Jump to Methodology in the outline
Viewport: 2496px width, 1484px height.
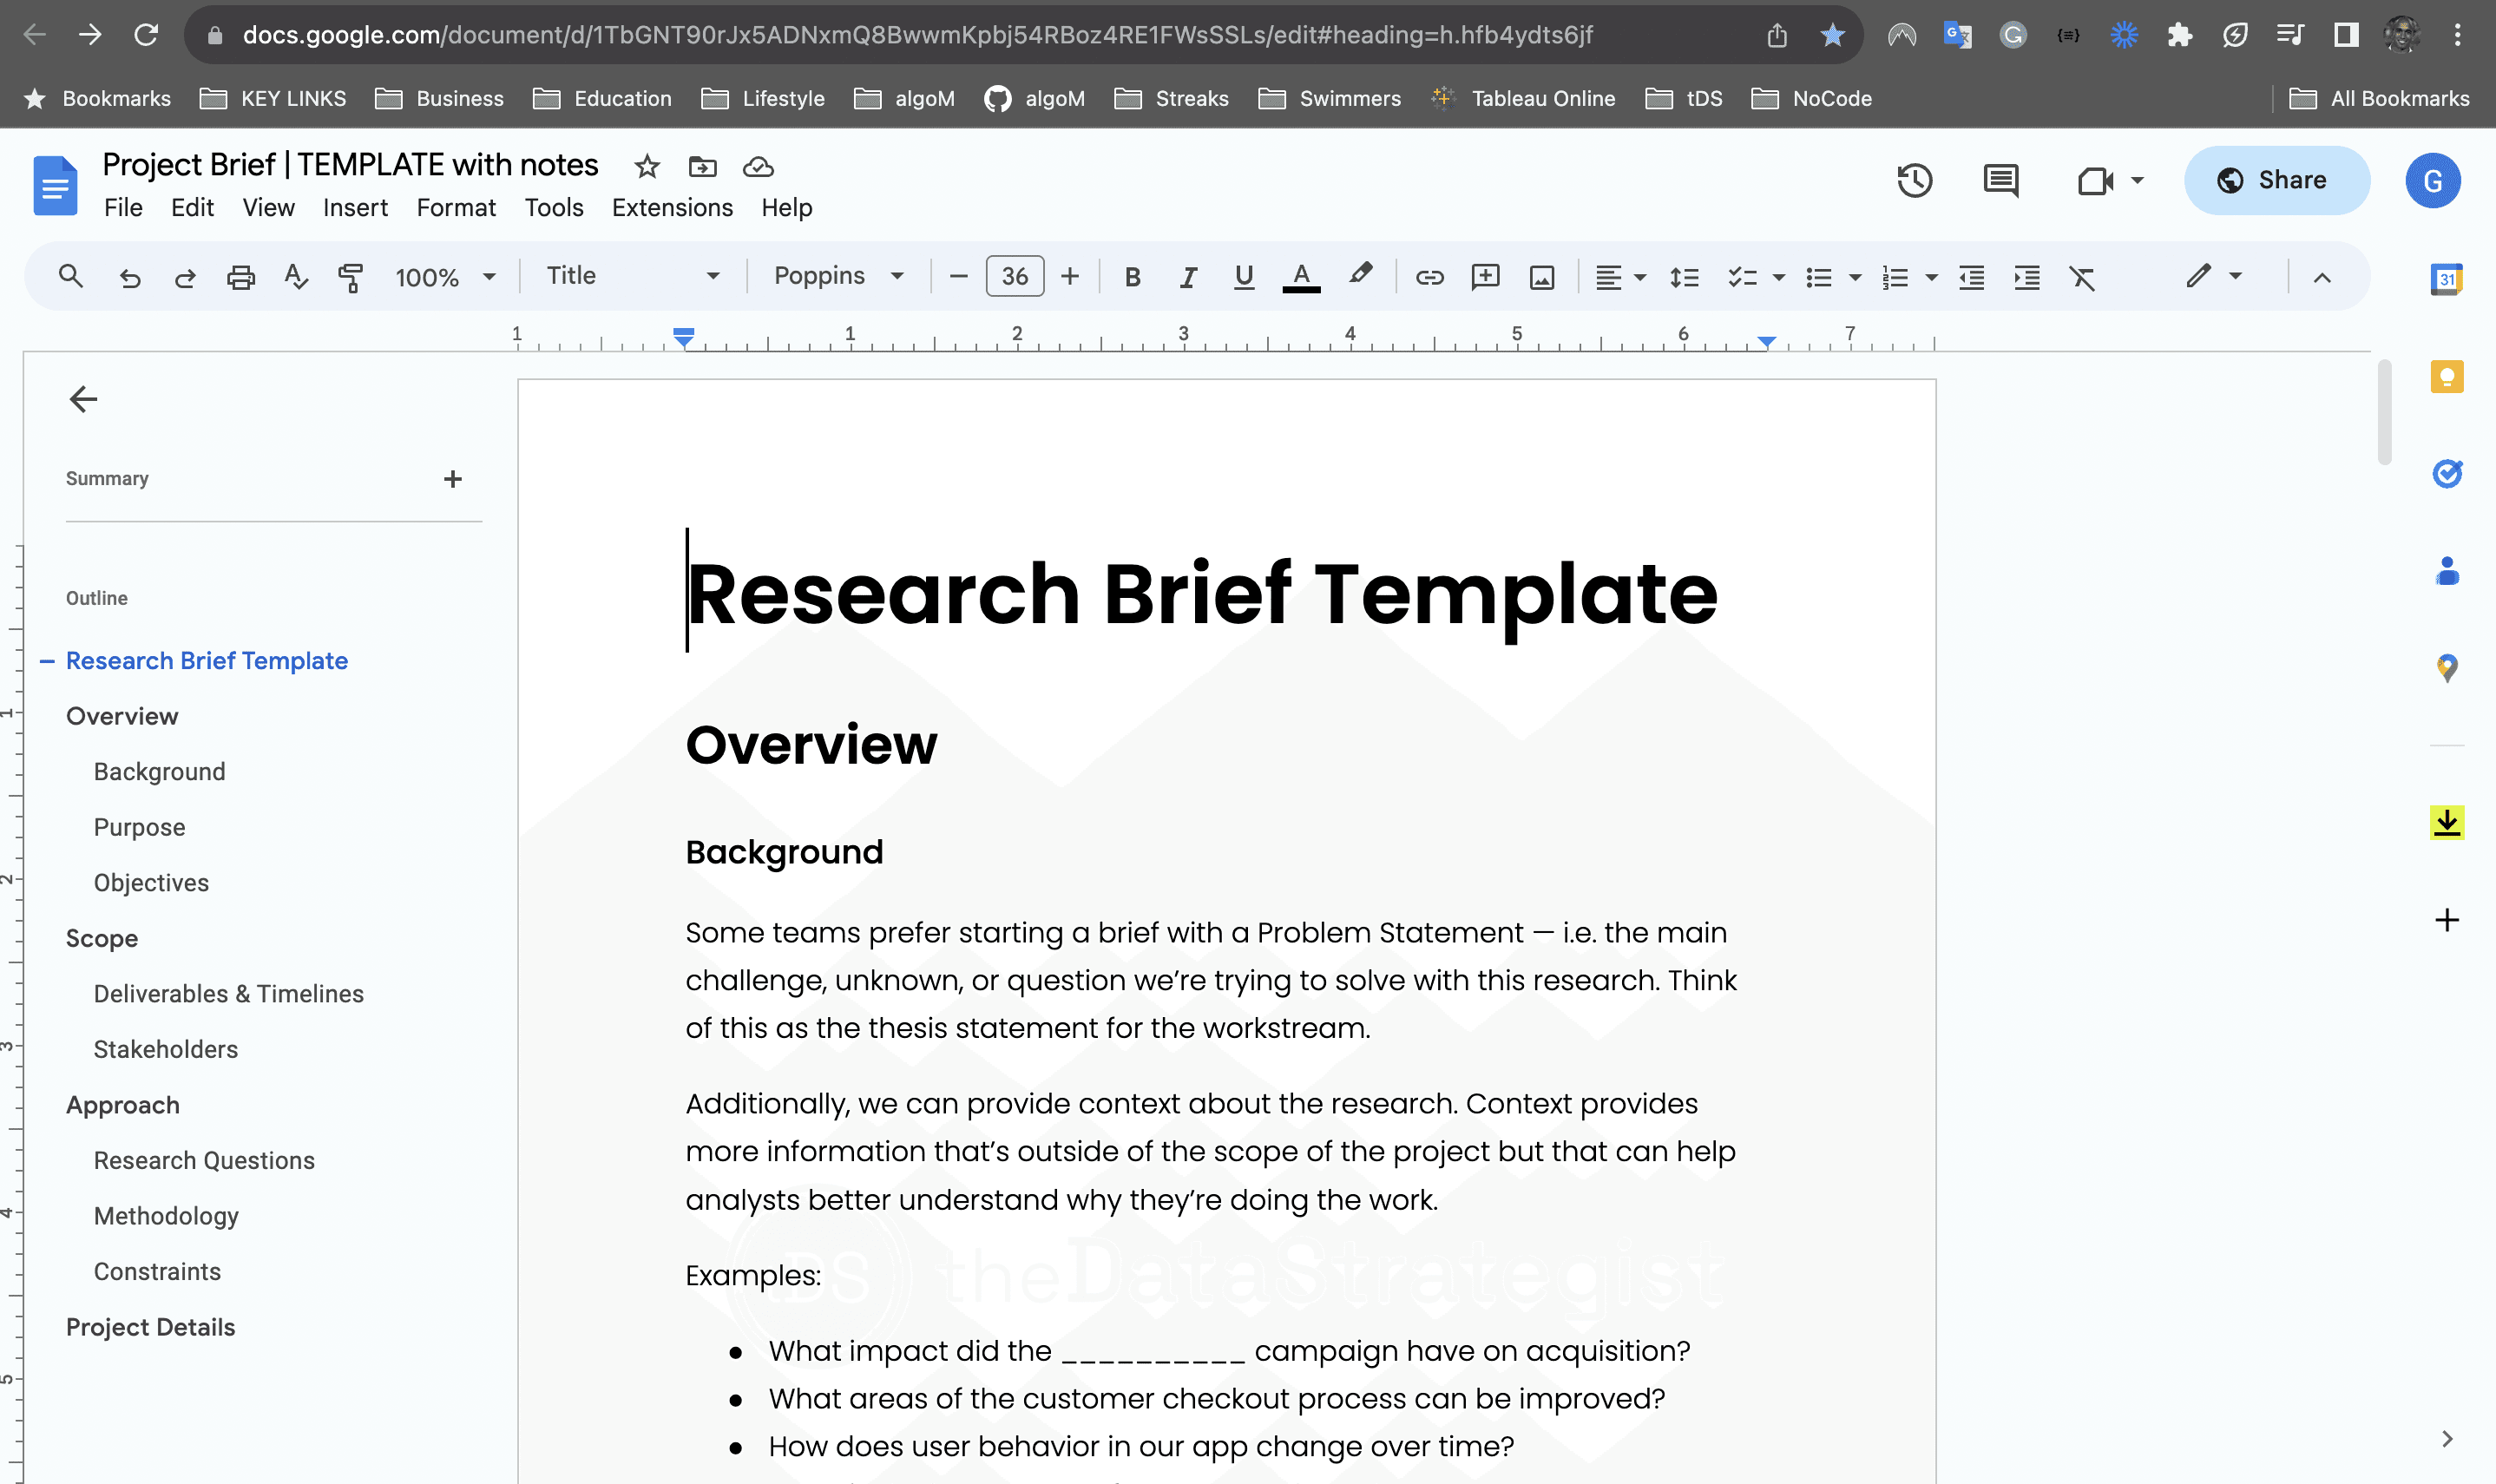pyautogui.click(x=166, y=1216)
